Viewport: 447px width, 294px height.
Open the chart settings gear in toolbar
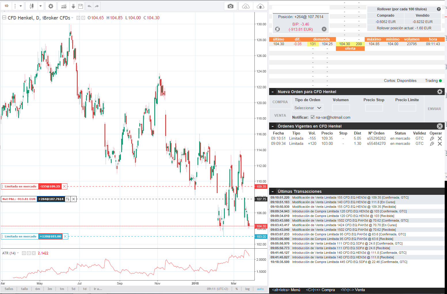click(x=51, y=6)
